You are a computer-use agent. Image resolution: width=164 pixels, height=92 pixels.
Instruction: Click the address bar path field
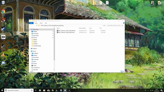tap(70, 26)
